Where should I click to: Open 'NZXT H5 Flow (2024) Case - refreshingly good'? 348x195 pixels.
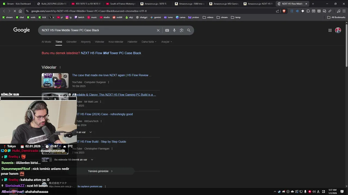point(105,114)
